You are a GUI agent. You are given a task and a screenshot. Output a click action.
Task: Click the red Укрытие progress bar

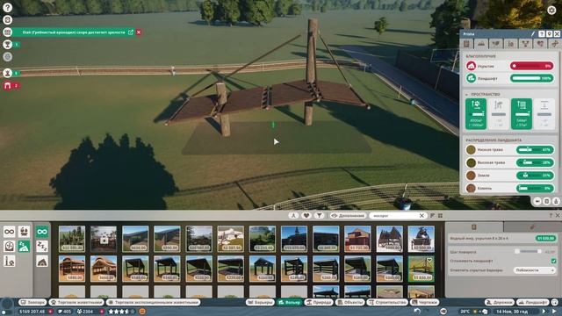[x=532, y=66]
